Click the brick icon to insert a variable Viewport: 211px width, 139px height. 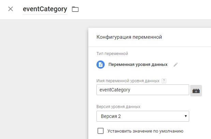click(196, 90)
